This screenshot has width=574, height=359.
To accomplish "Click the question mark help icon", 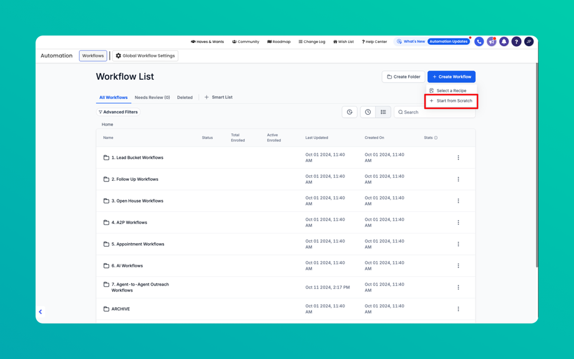I will 516,42.
